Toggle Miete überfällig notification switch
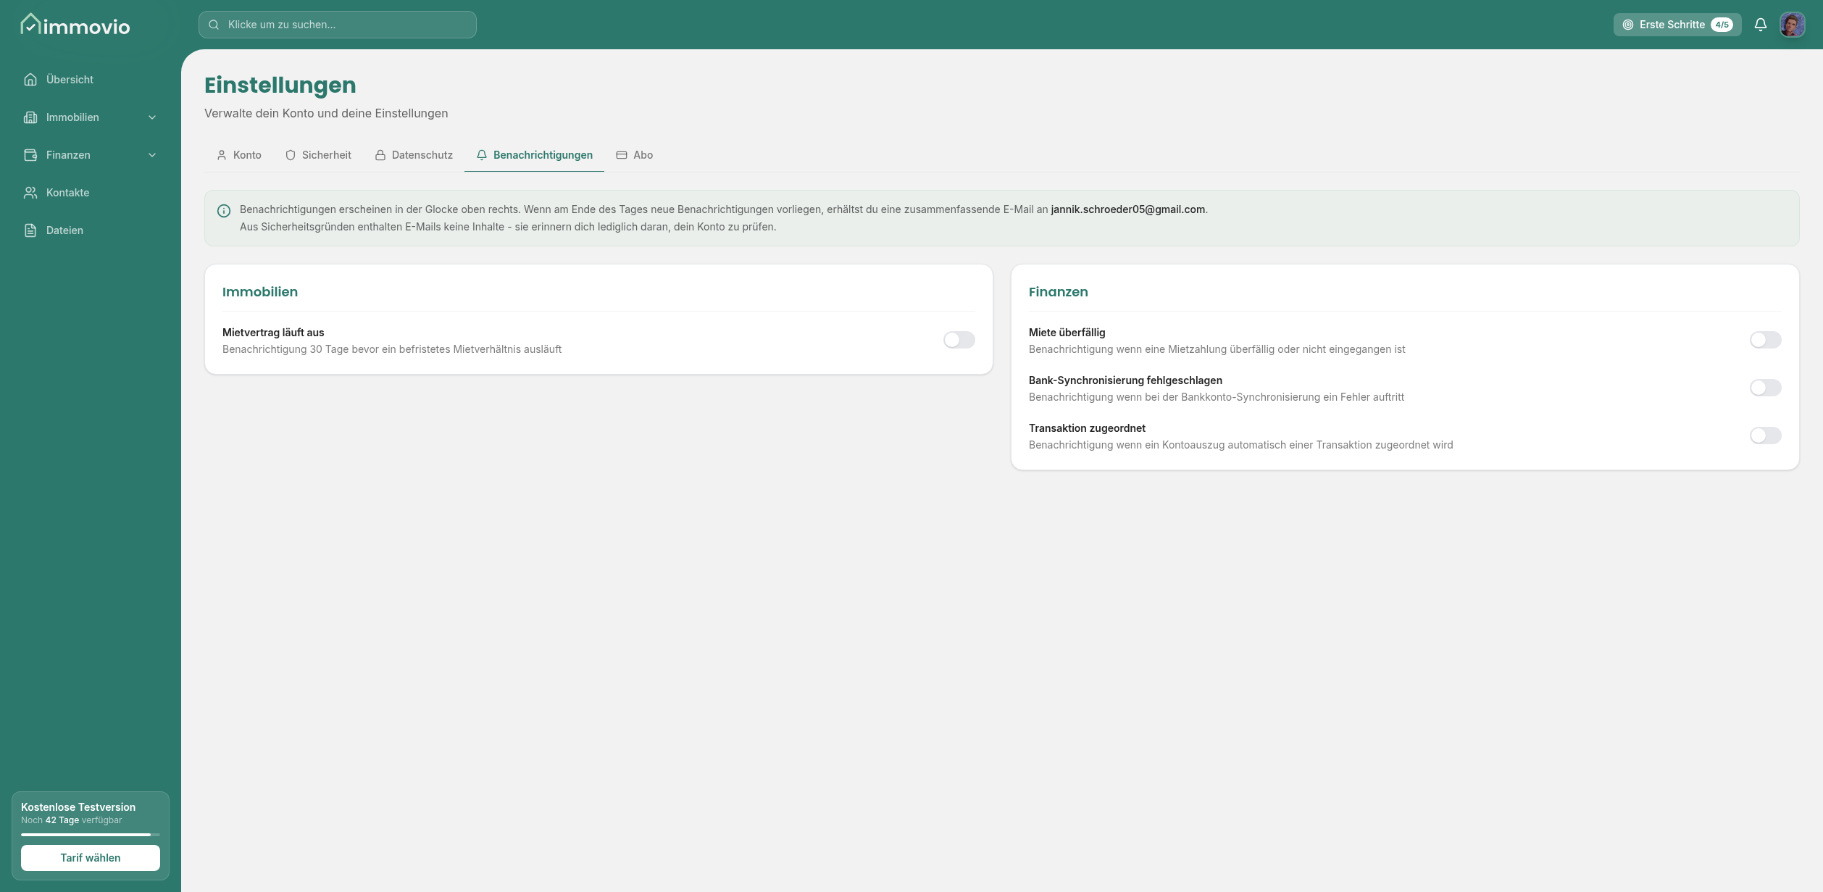The image size is (1823, 892). (1764, 340)
